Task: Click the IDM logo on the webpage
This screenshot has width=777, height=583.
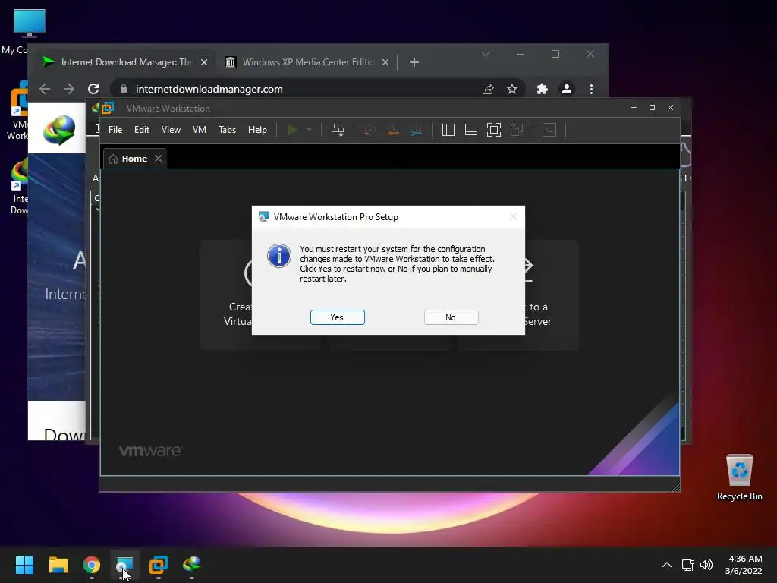Action: (x=59, y=130)
